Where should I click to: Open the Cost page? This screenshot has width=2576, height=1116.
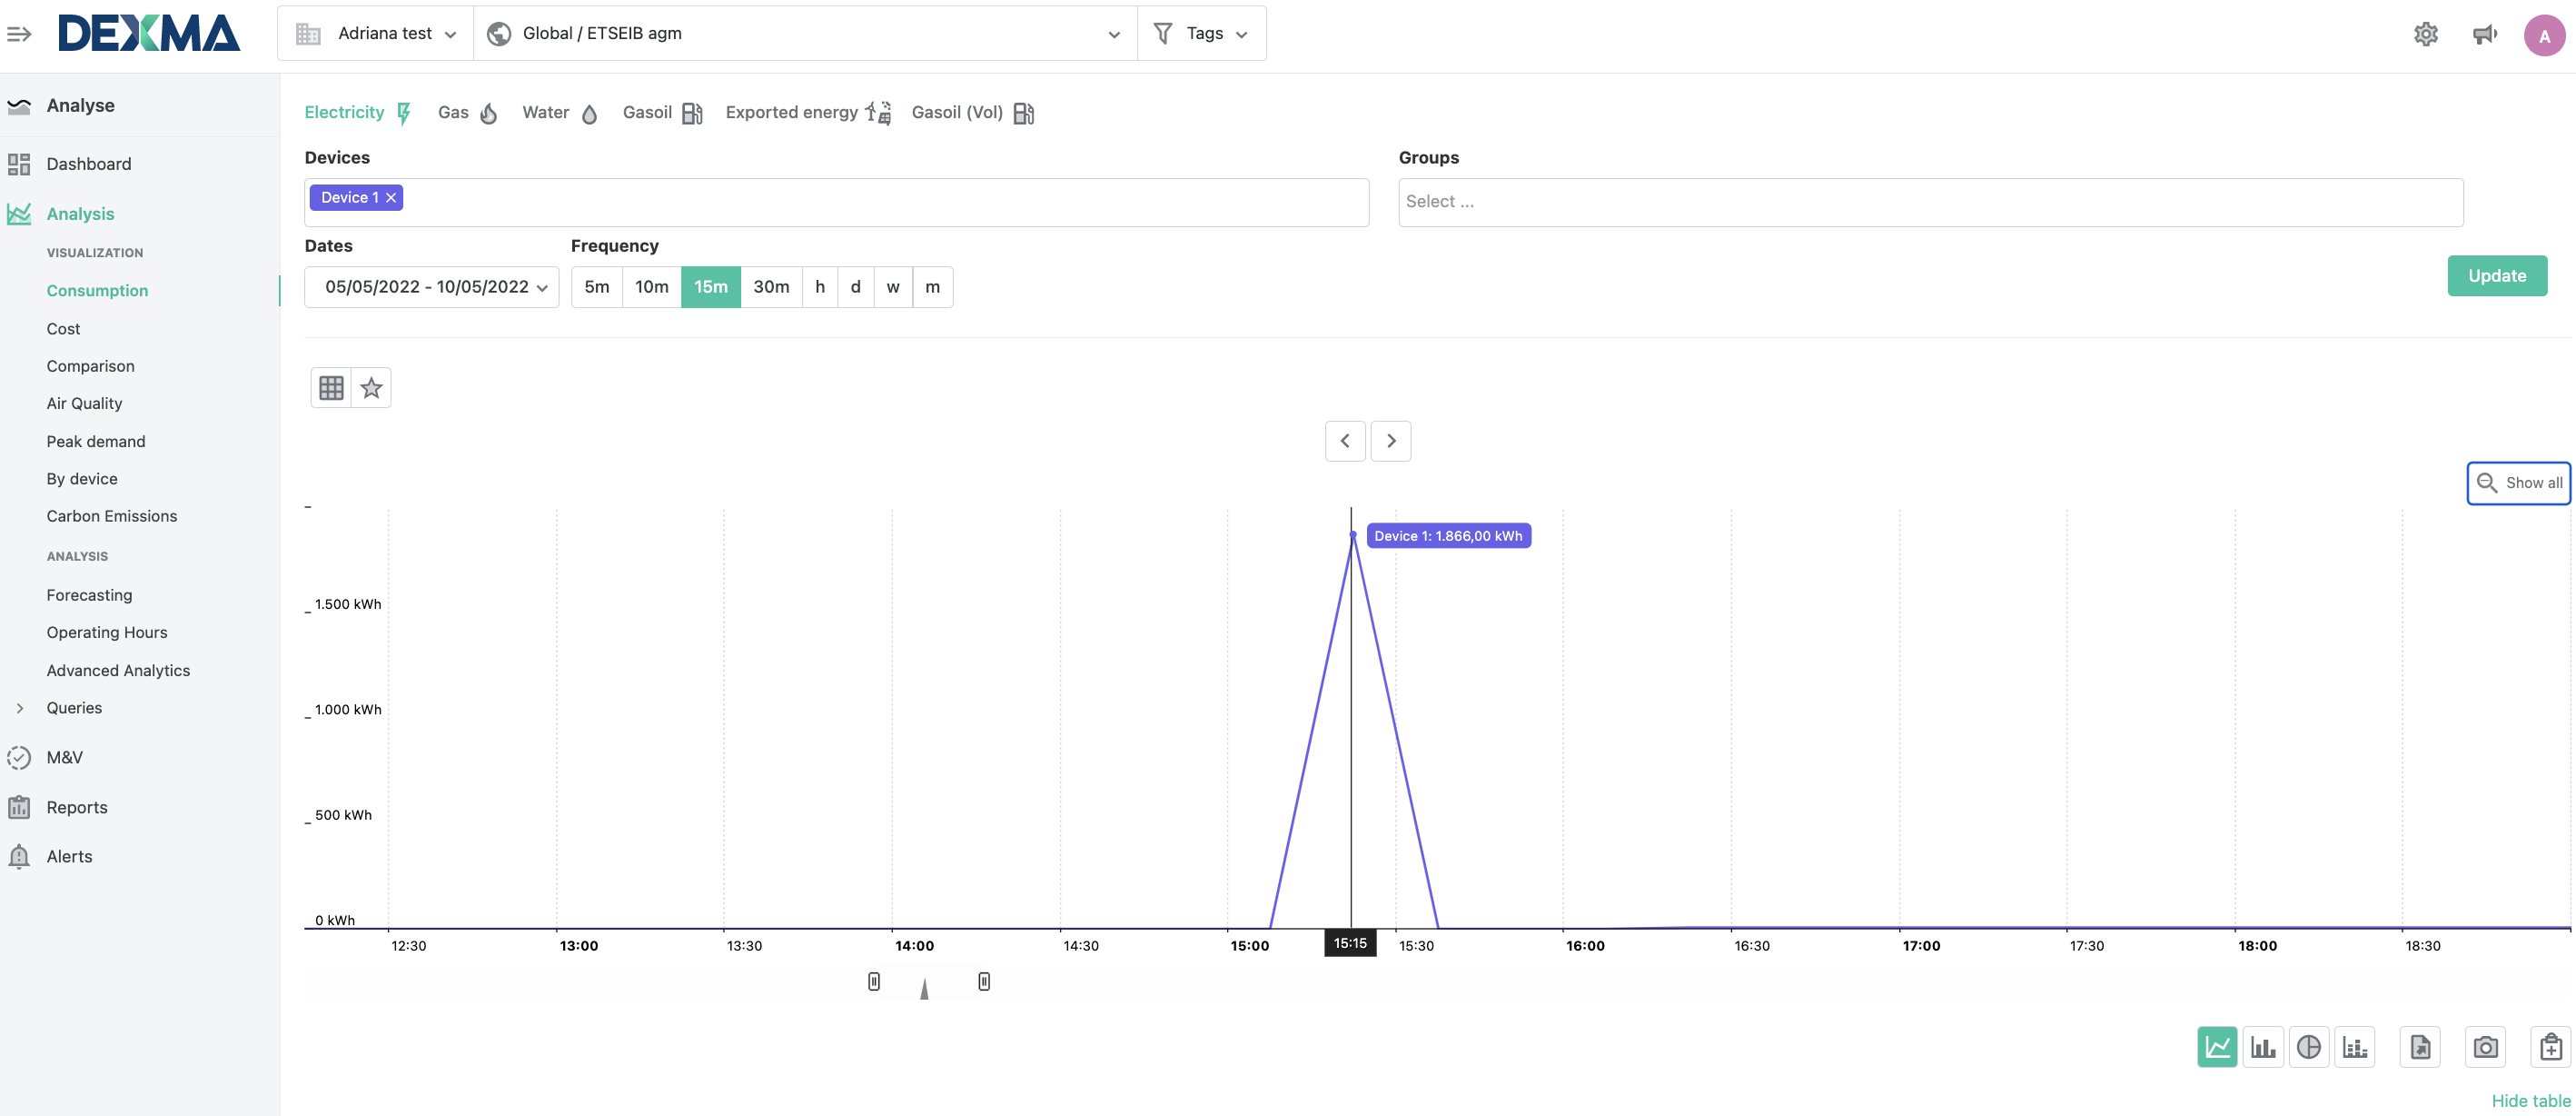[x=63, y=328]
